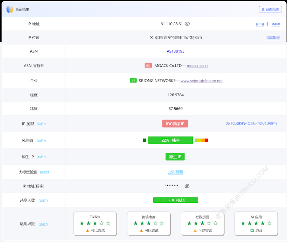The width and height of the screenshot is (287, 242).
Task: Click the warning icon in TikTok card
Action: click(87, 231)
